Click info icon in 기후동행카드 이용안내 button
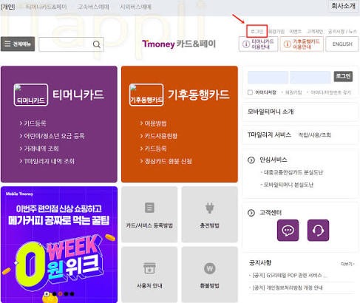The height and width of the screenshot is (303, 360). pyautogui.click(x=288, y=44)
